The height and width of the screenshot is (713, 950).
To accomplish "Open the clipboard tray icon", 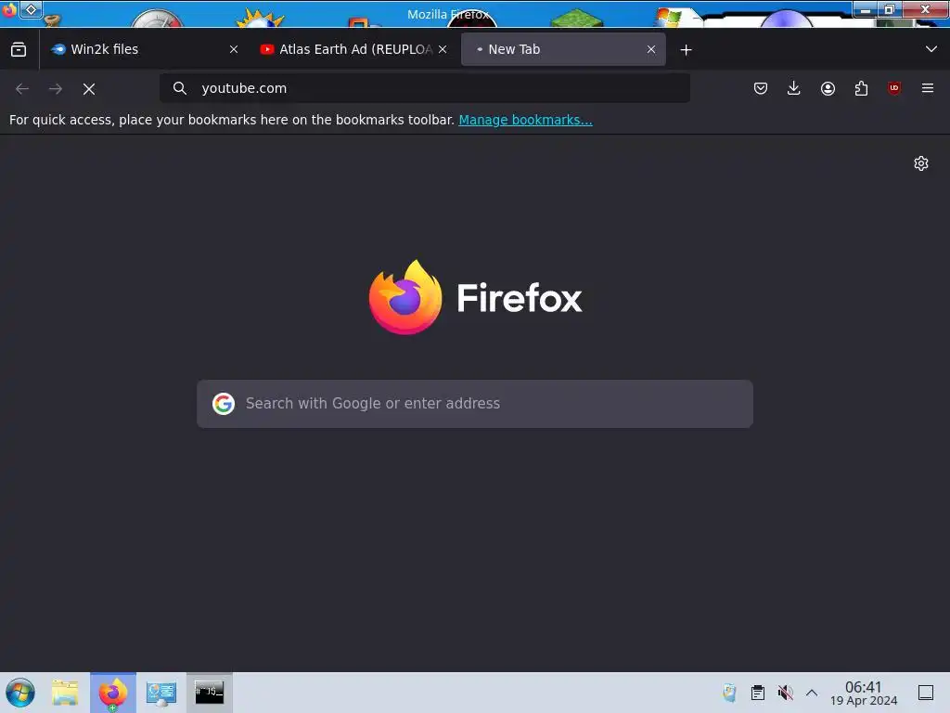I will pyautogui.click(x=757, y=693).
